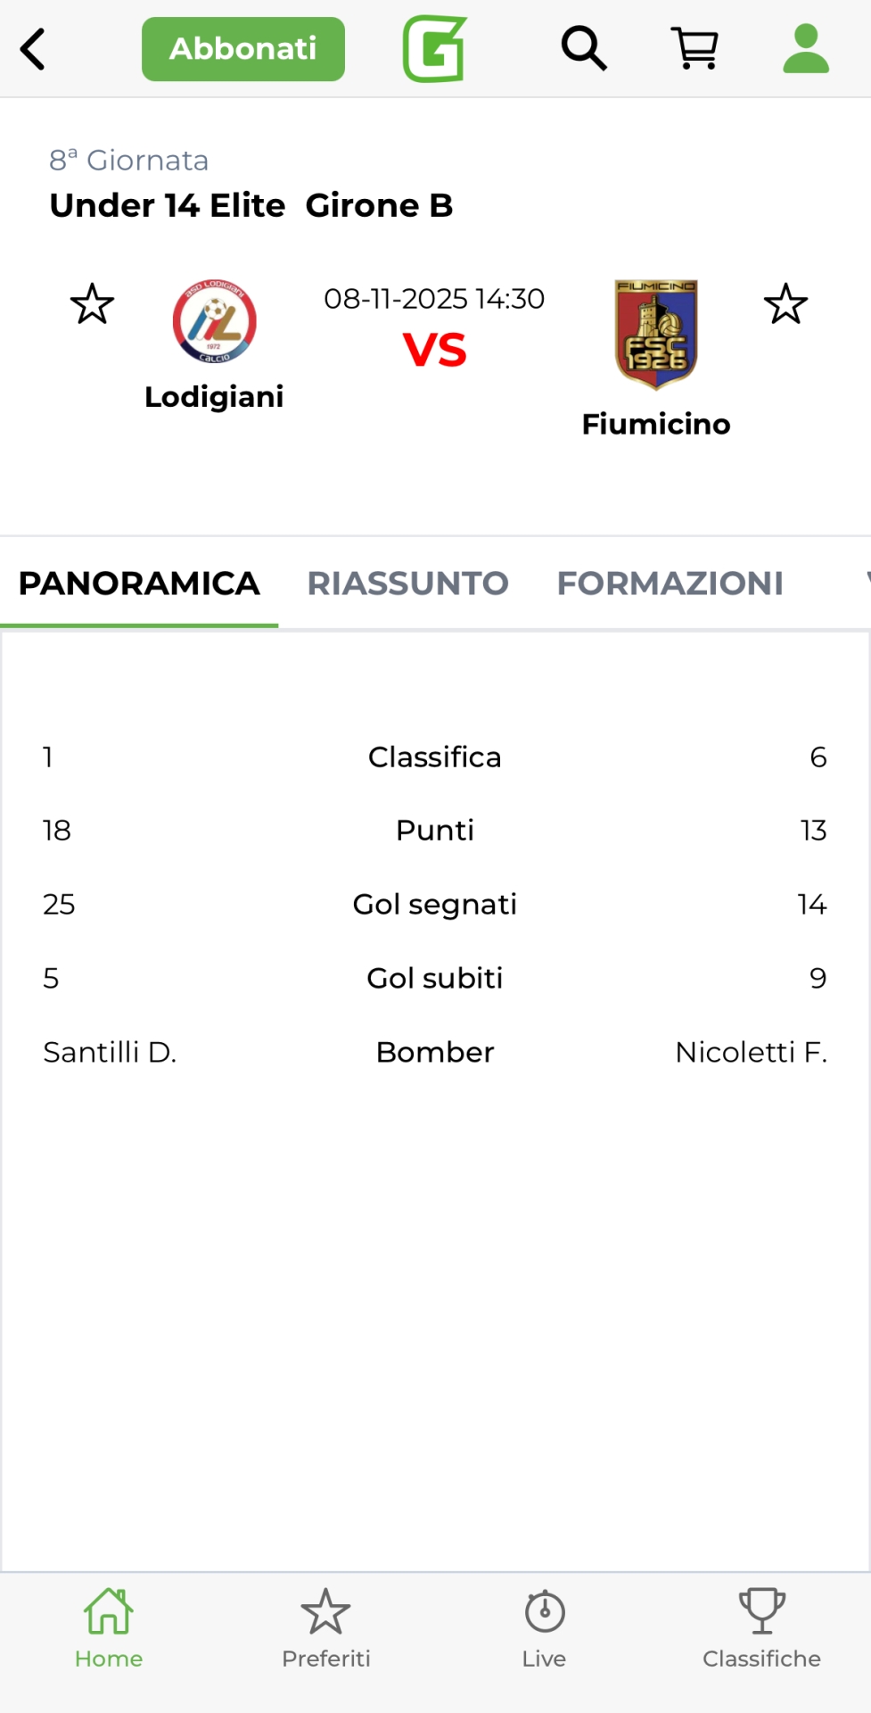
Task: Switch to the Formazioni tab
Action: pyautogui.click(x=670, y=583)
